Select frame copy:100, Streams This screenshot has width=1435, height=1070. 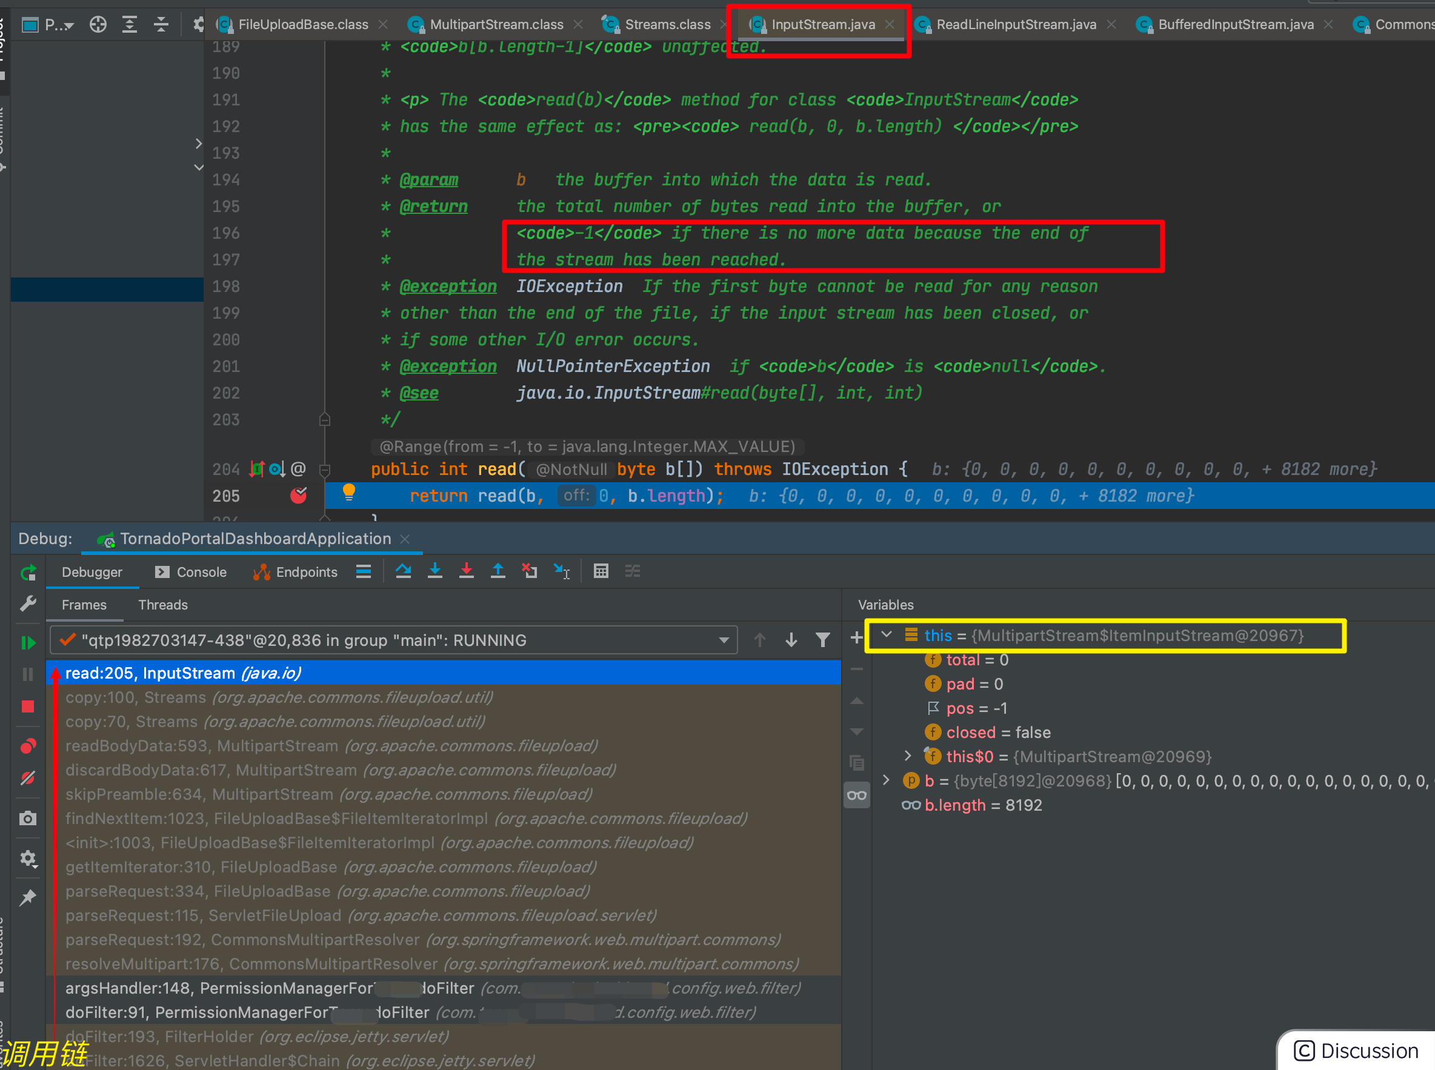click(444, 697)
